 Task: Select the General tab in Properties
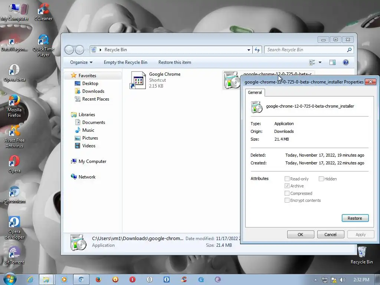255,92
